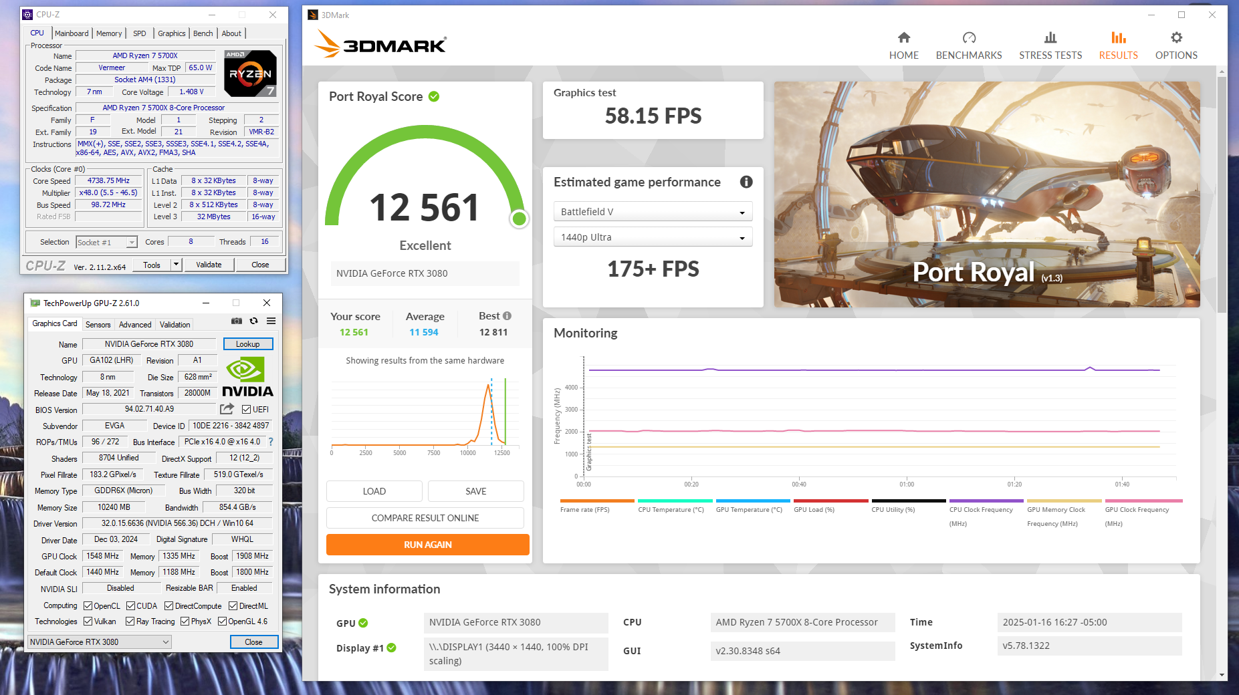Switch to the Mainboard tab in CPU-Z

tap(72, 33)
